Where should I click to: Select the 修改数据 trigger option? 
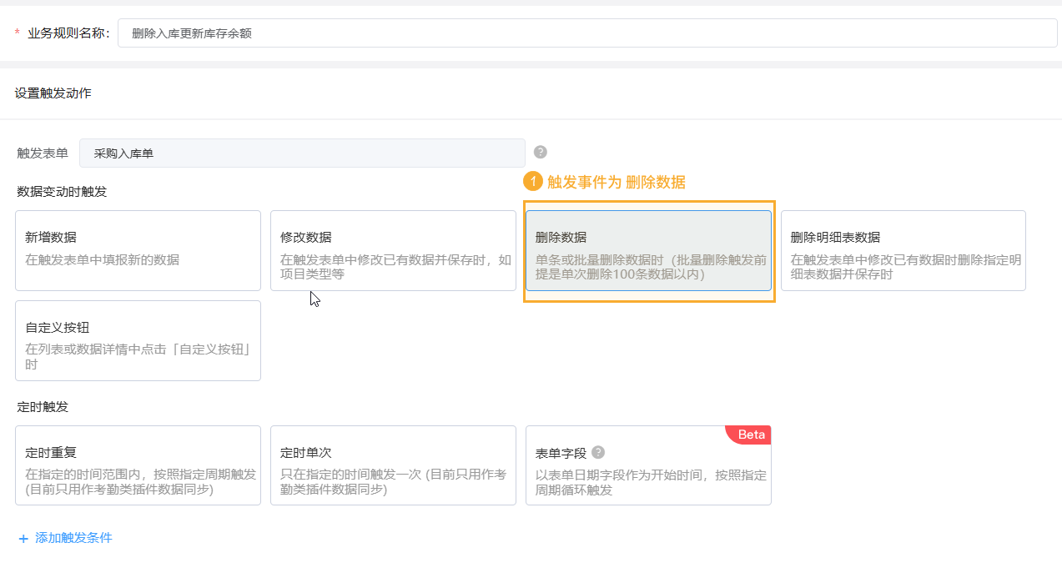click(393, 250)
